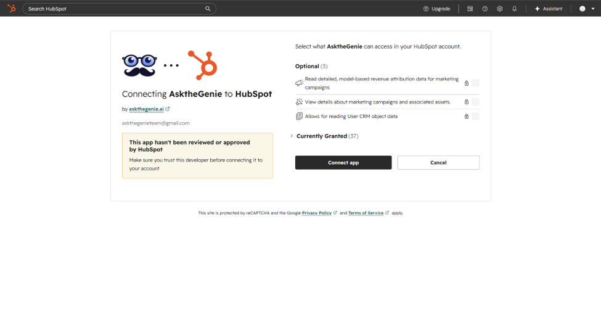Click the app not reviewed warning heading
This screenshot has width=601, height=329.
click(x=189, y=146)
